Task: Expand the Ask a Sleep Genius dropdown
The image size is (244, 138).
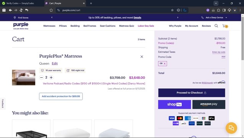Action: click(214, 18)
